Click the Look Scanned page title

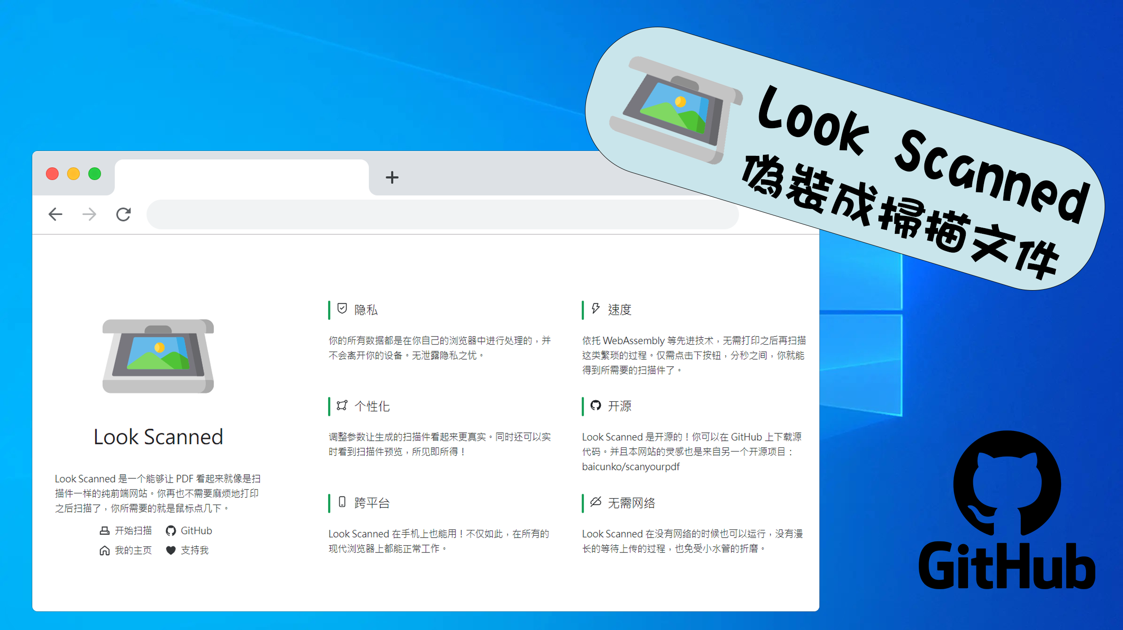tap(158, 437)
